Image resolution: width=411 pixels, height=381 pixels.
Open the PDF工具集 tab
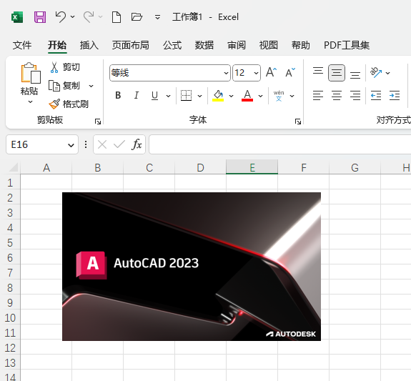[x=347, y=45]
